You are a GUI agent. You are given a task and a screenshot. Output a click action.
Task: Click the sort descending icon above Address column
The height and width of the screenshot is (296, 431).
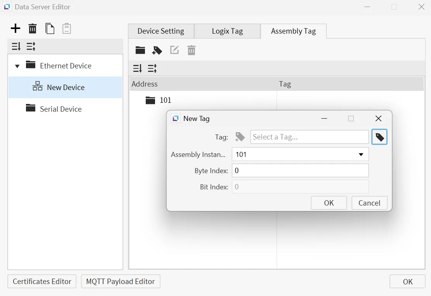[152, 68]
